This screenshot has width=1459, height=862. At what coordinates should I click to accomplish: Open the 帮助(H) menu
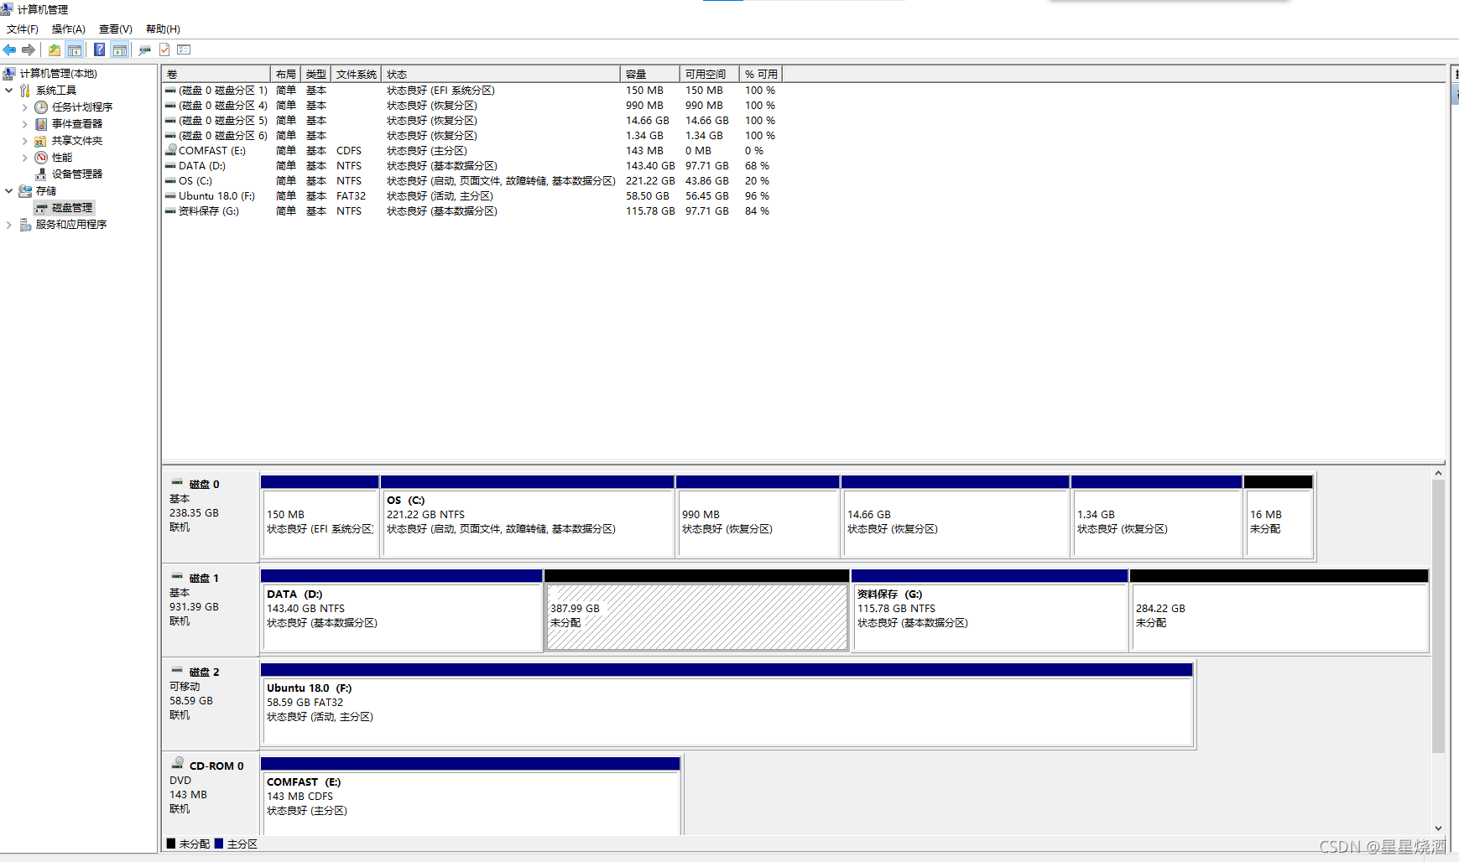point(163,29)
